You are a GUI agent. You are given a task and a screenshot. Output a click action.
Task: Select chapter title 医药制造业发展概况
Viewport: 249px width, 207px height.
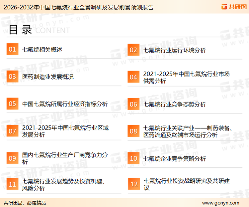[x=48, y=77]
